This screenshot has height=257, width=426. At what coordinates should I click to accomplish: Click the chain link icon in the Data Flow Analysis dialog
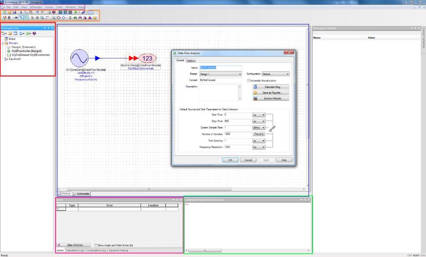pos(272,128)
